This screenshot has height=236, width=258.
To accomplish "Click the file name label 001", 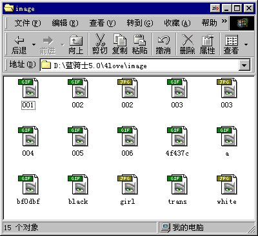I will (28, 105).
